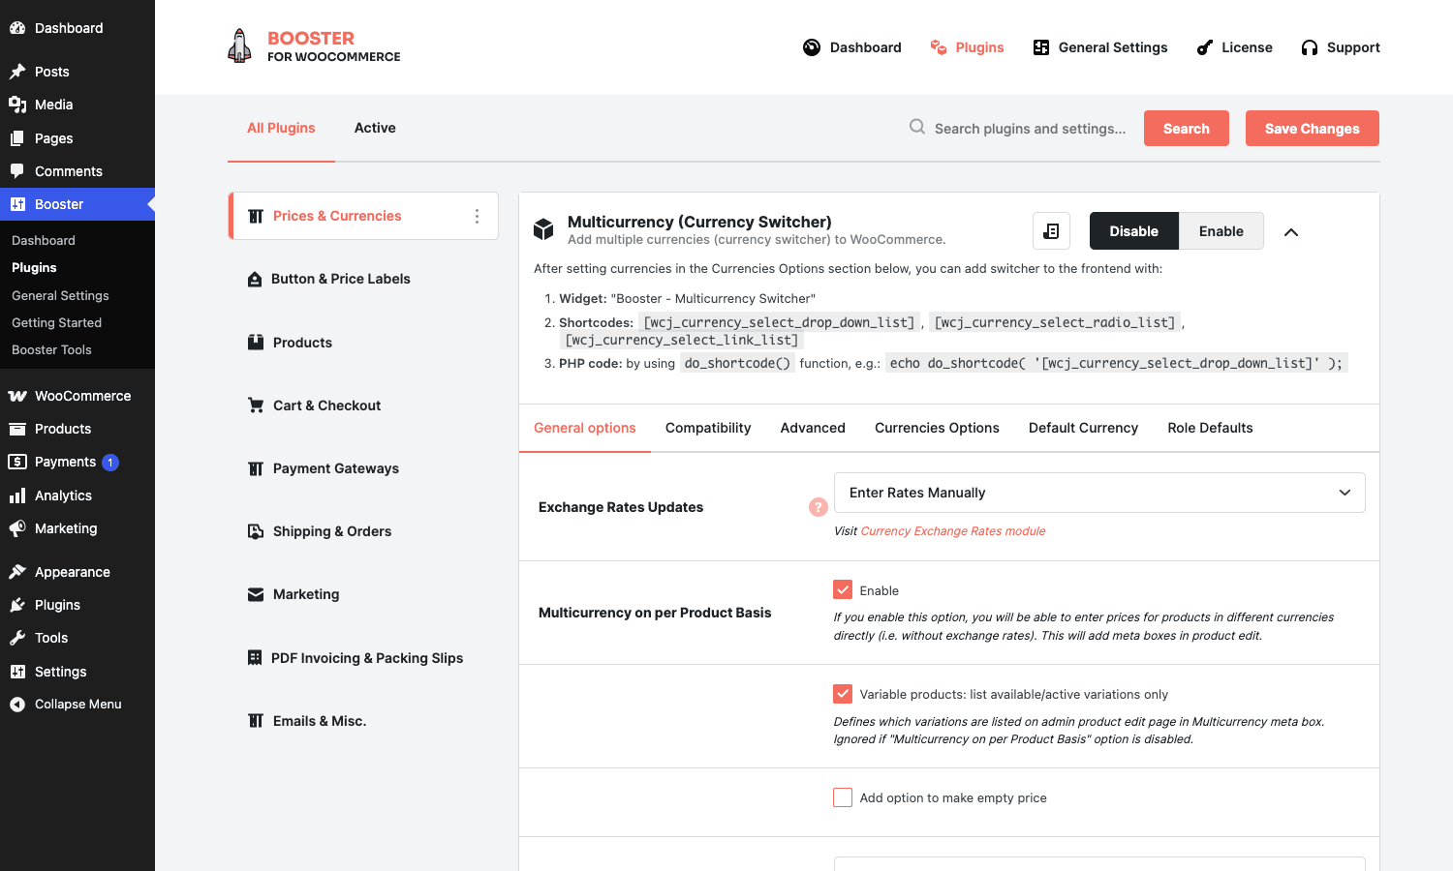This screenshot has height=871, width=1453.
Task: Click into Search plugins and settings field
Action: [x=1031, y=129]
